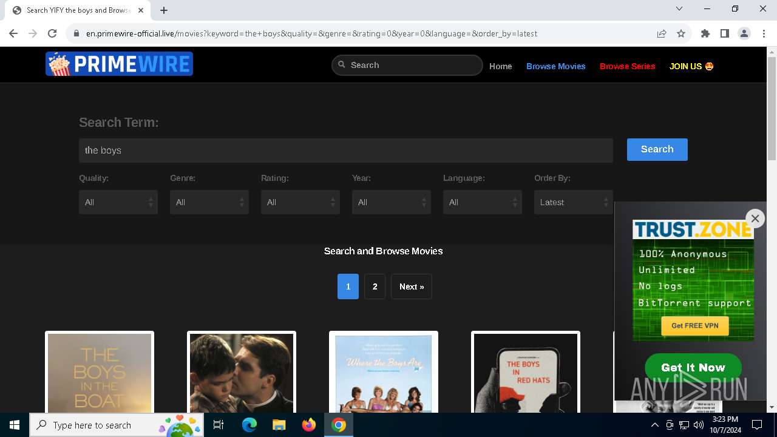Click the header search magnifier icon
777x437 pixels.
pyautogui.click(x=342, y=64)
